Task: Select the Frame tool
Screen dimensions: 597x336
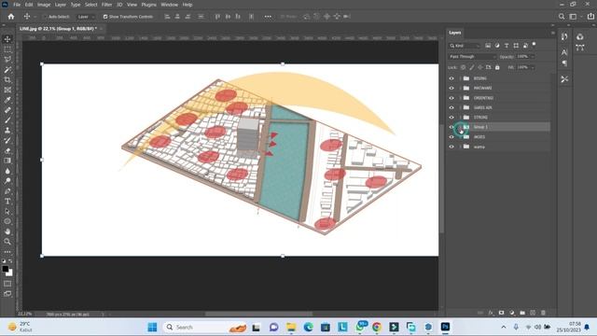Action: (7, 90)
